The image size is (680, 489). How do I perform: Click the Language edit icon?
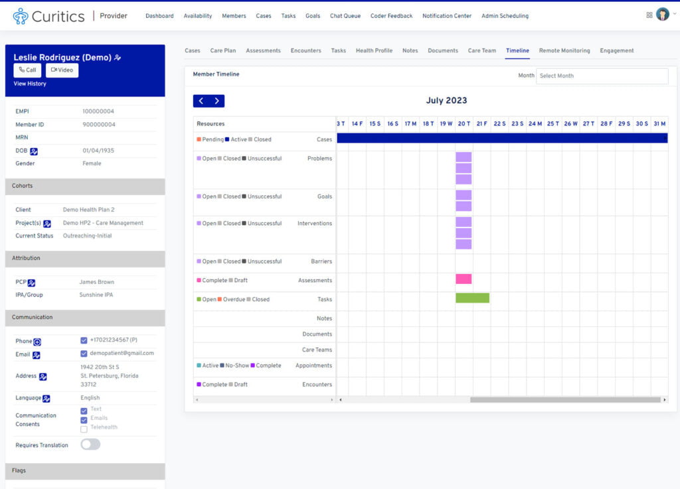tap(46, 399)
